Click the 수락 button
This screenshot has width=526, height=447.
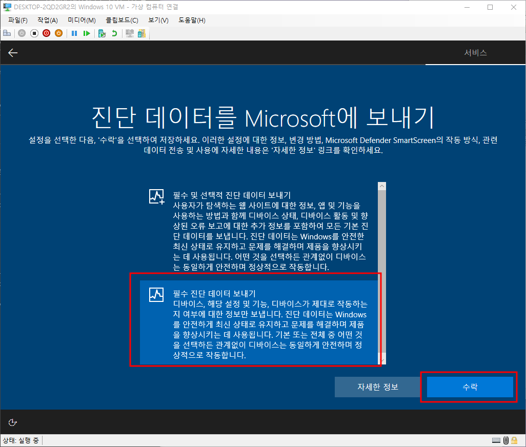[x=470, y=387]
